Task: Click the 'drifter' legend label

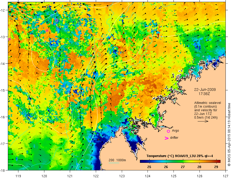Action: point(174,138)
